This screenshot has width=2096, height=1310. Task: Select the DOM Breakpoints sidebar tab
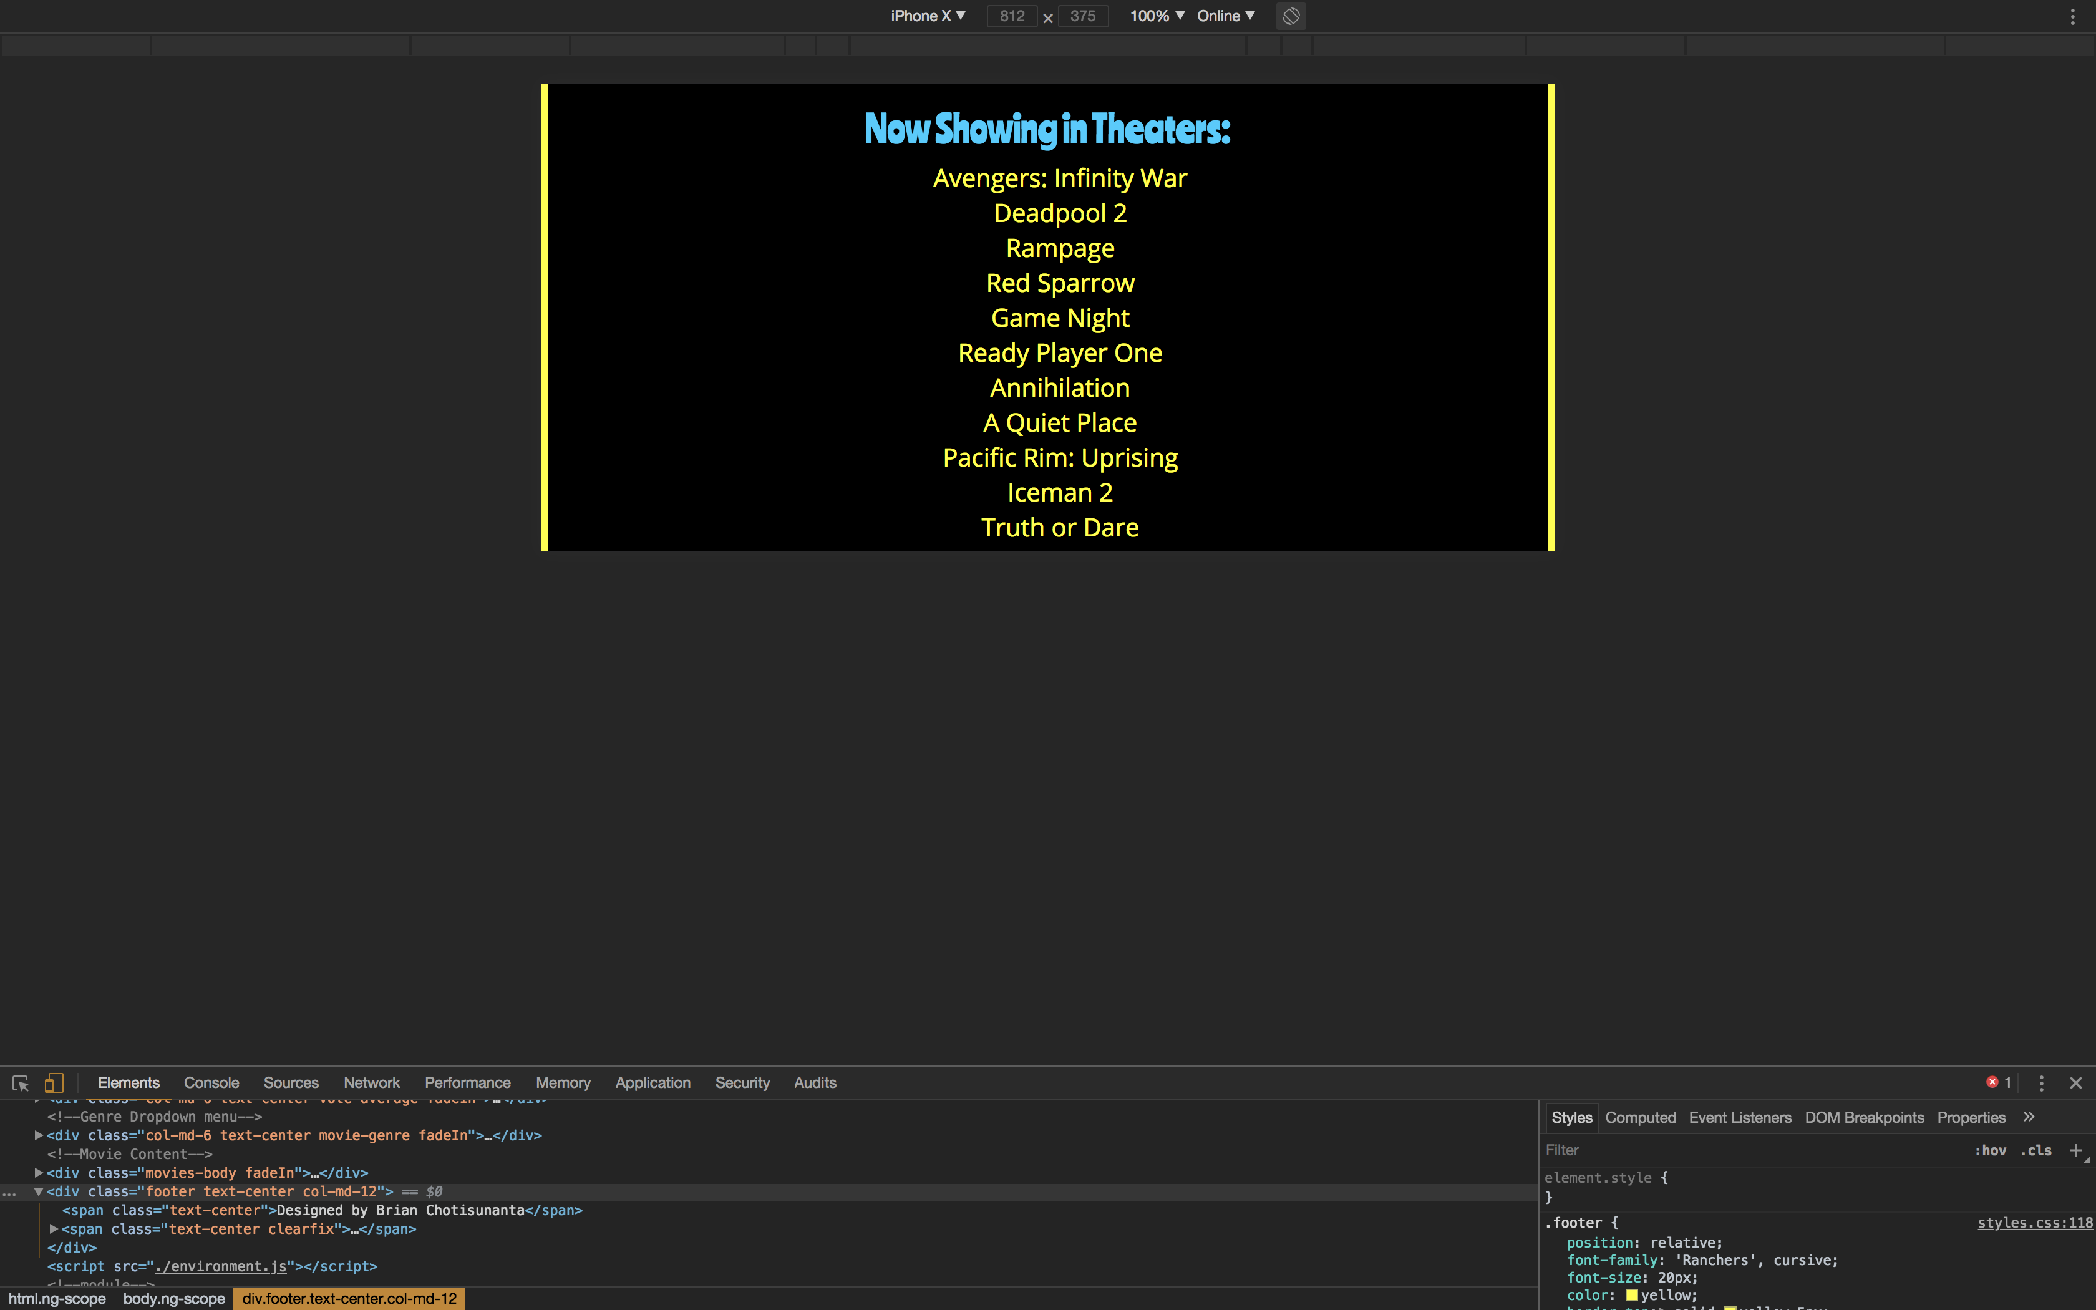[1864, 1118]
